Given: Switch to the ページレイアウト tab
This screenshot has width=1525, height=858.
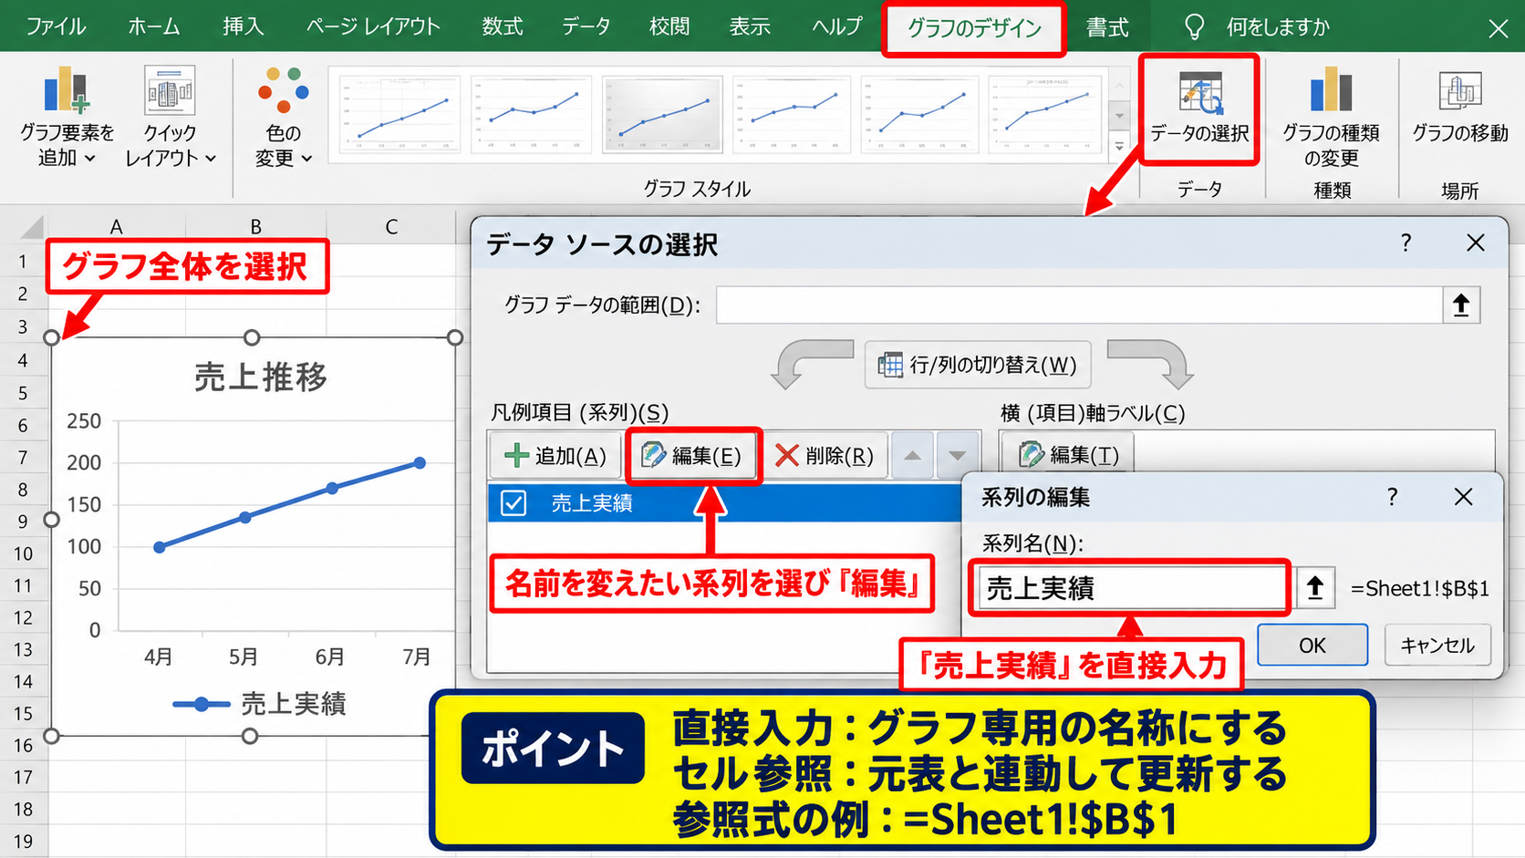Looking at the screenshot, I should point(373,26).
